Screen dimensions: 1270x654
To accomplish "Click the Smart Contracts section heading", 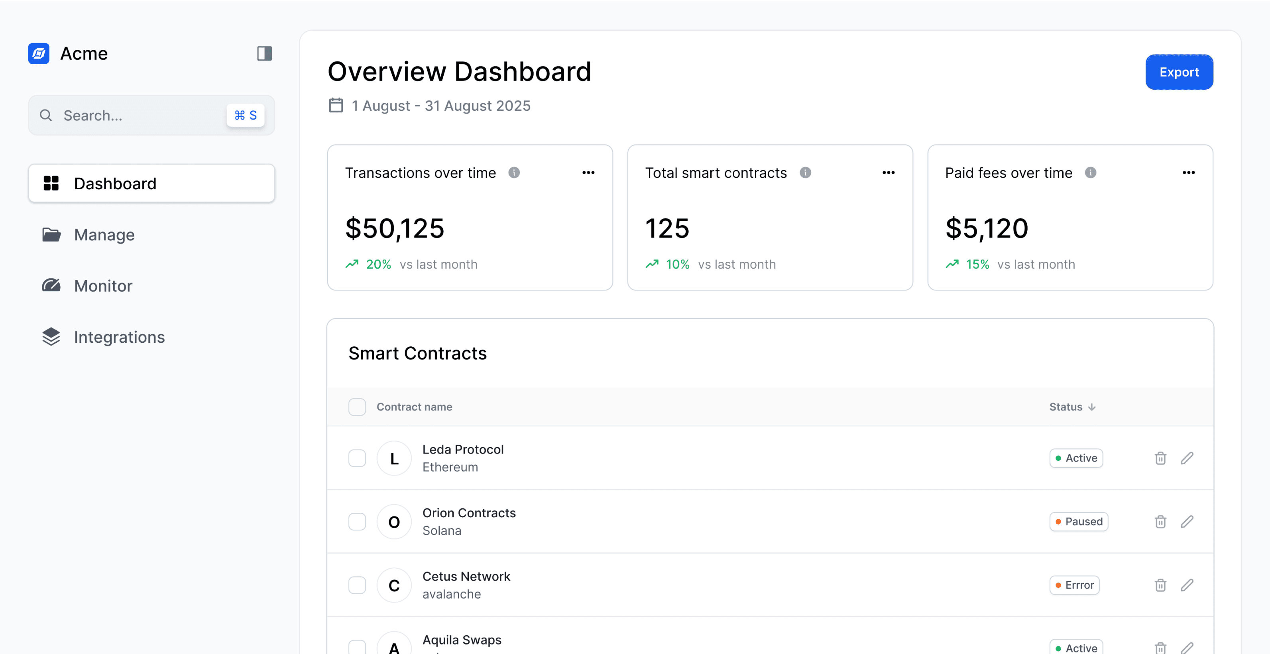I will click(417, 354).
